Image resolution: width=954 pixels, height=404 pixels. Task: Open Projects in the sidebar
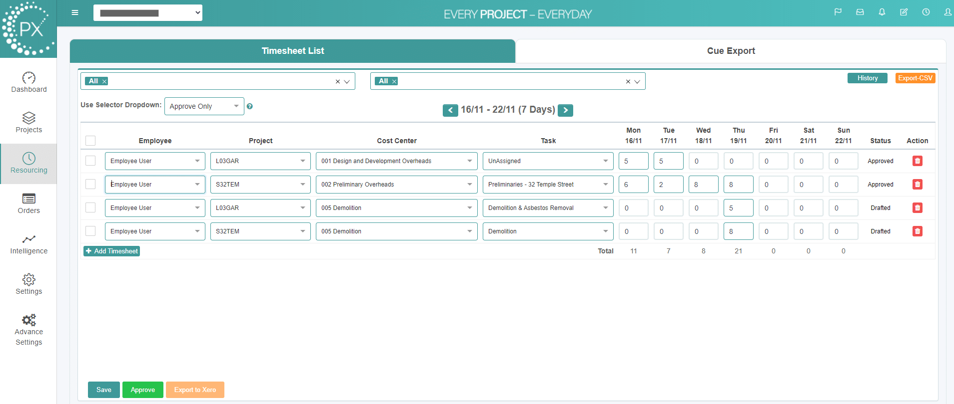pyautogui.click(x=28, y=123)
